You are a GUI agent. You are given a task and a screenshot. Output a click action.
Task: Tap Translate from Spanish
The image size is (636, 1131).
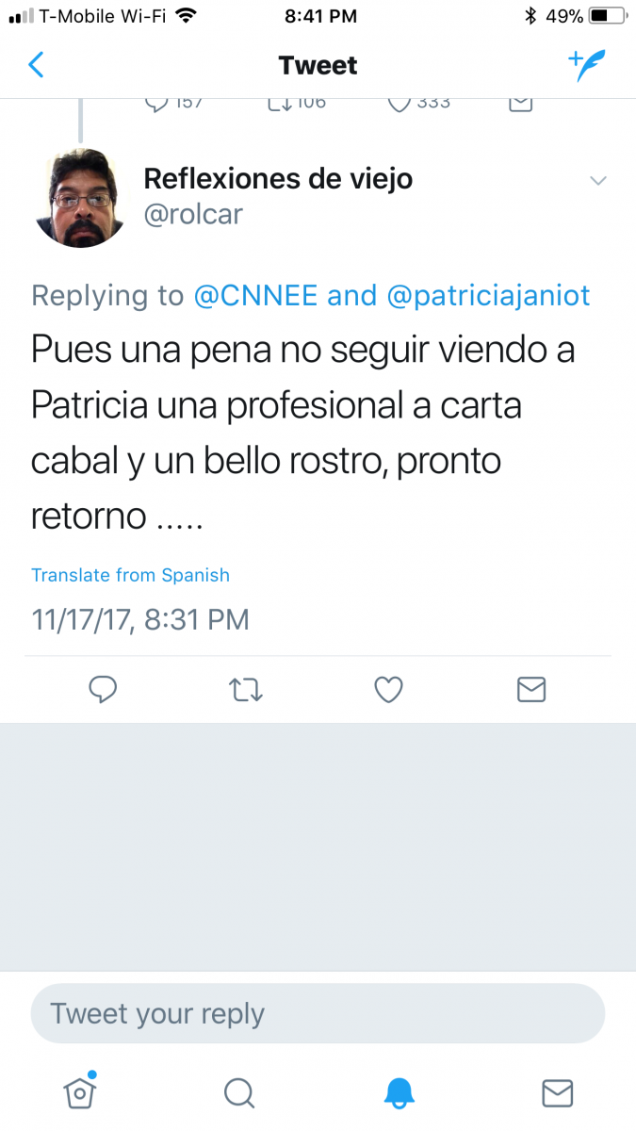point(130,575)
